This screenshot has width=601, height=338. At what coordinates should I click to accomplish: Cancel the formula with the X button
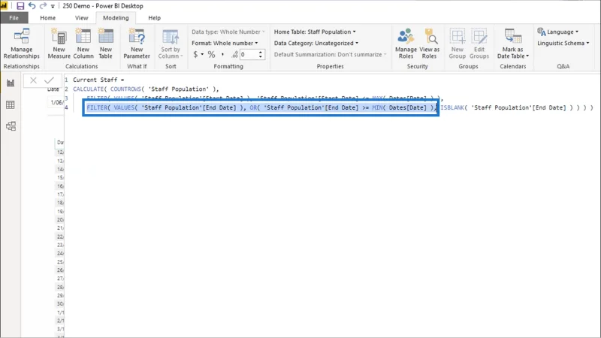[33, 80]
